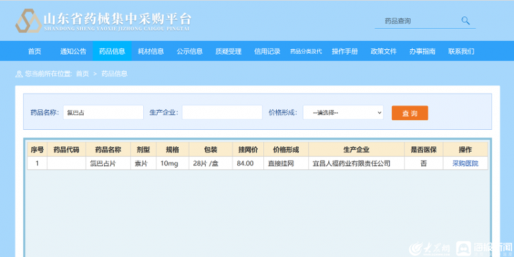Click the 挂网价 column header

248,150
